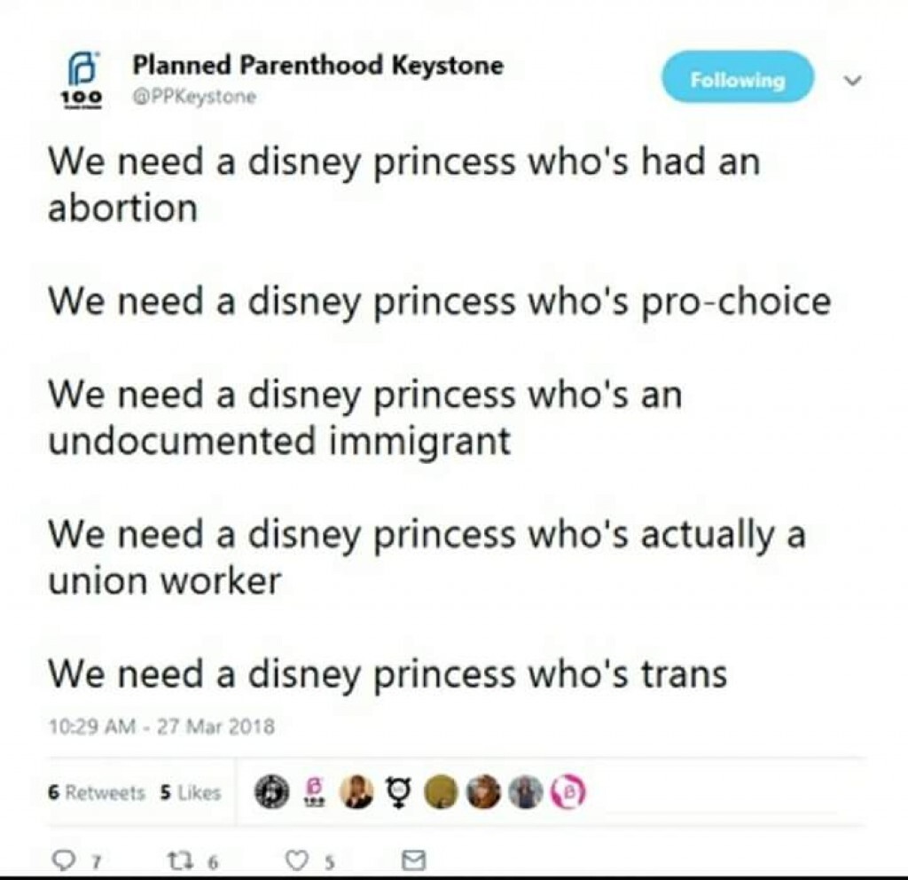Image resolution: width=908 pixels, height=880 pixels.
Task: Click the transgender symbol liker avatar
Action: click(x=398, y=792)
